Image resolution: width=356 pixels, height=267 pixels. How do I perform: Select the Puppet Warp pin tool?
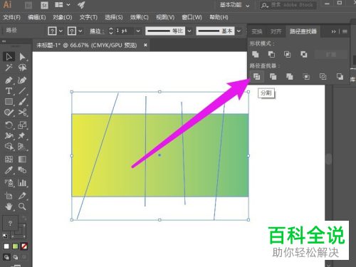click(x=22, y=135)
